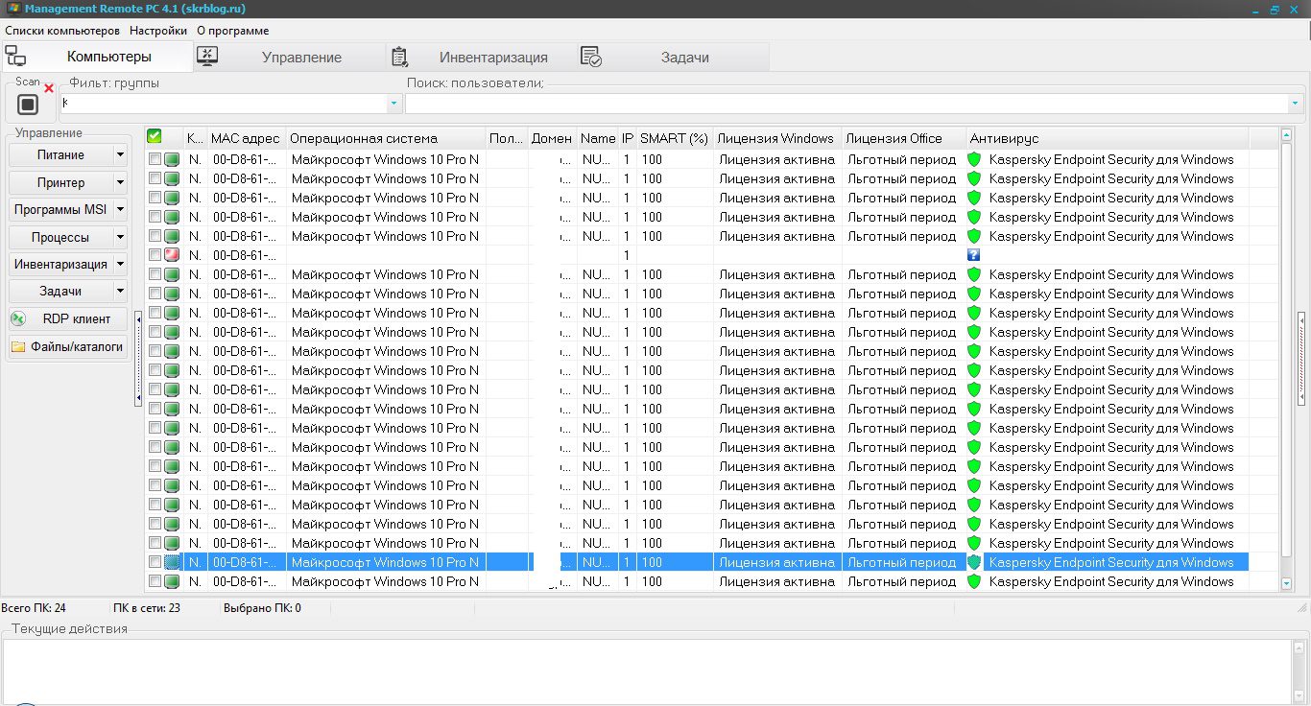Expand the Программы MSI dropdown arrow

pyautogui.click(x=120, y=209)
